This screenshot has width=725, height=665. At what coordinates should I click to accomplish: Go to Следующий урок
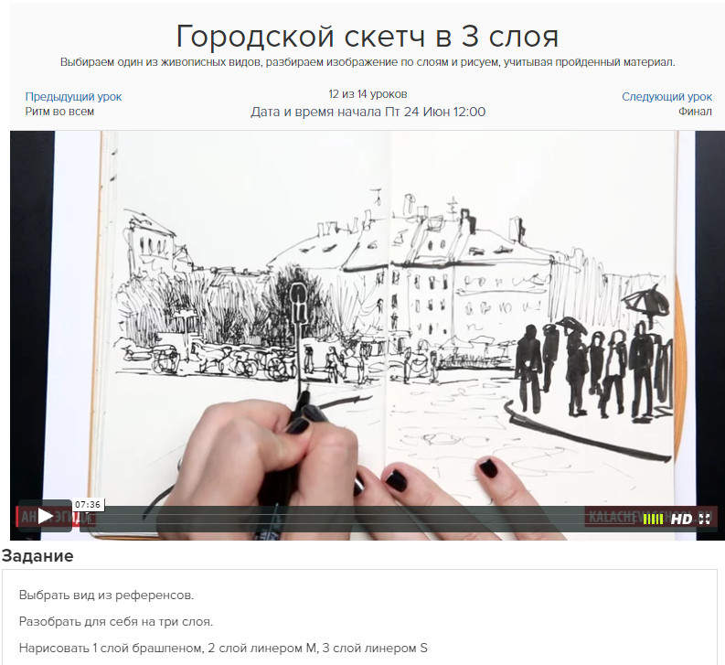tap(666, 97)
